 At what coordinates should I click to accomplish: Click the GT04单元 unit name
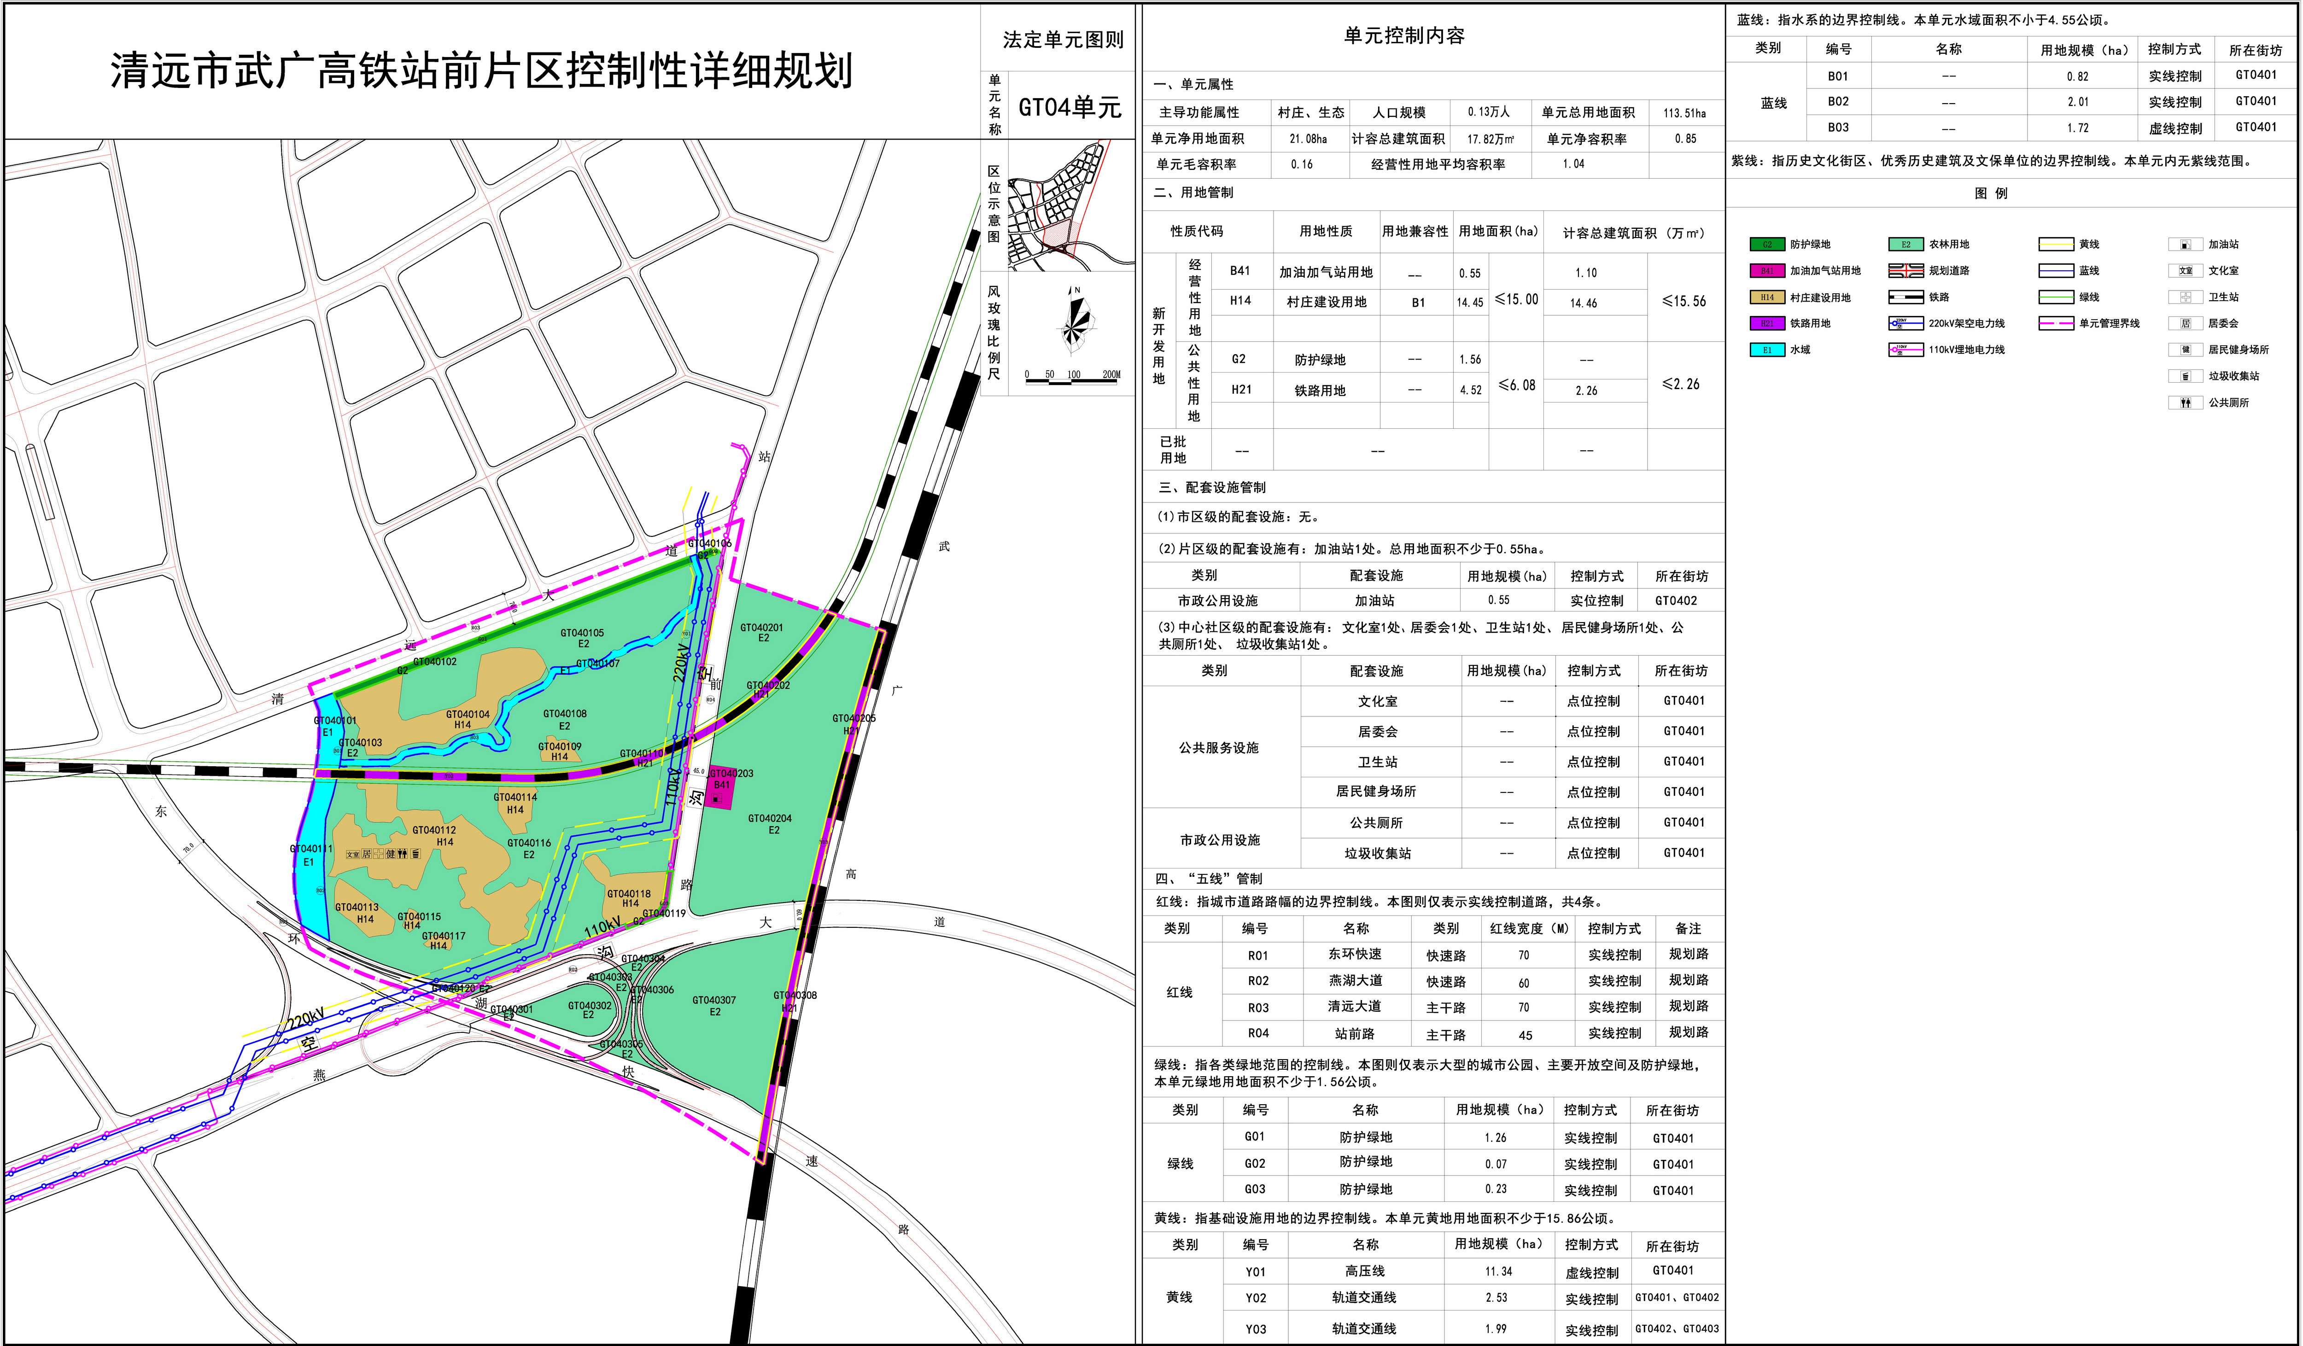point(1069,107)
